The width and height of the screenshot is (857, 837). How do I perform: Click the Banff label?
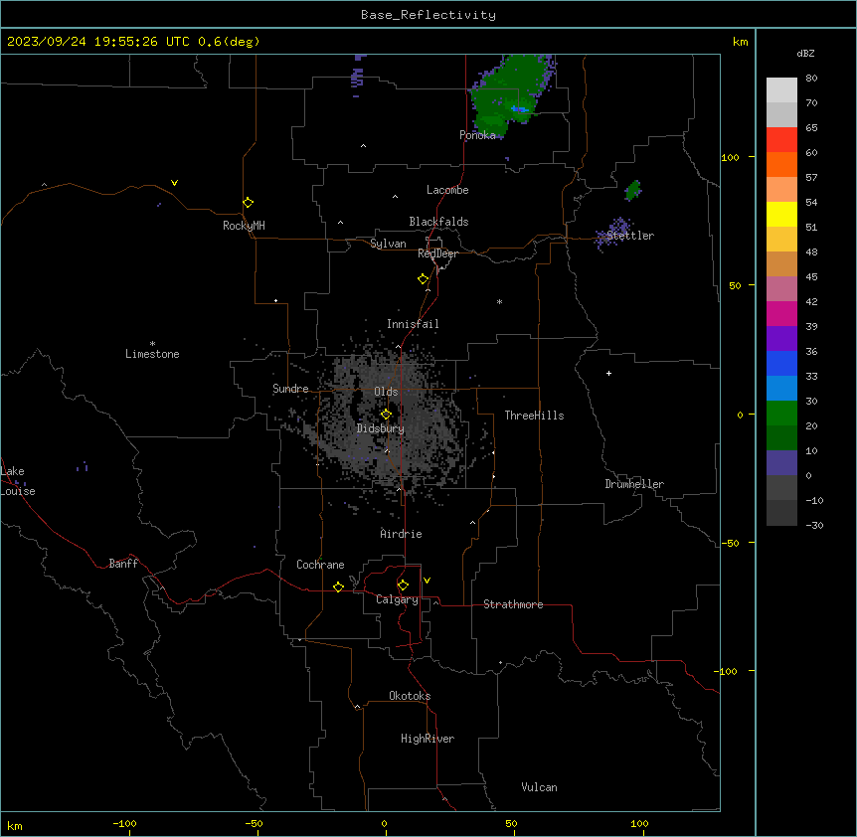point(123,564)
